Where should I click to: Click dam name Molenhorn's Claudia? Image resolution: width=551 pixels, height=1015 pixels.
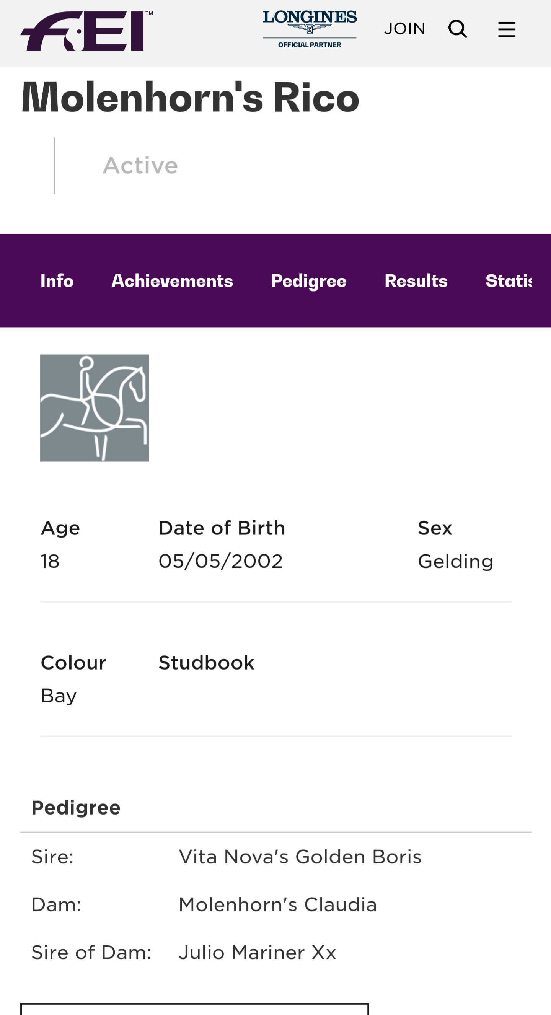coord(277,904)
